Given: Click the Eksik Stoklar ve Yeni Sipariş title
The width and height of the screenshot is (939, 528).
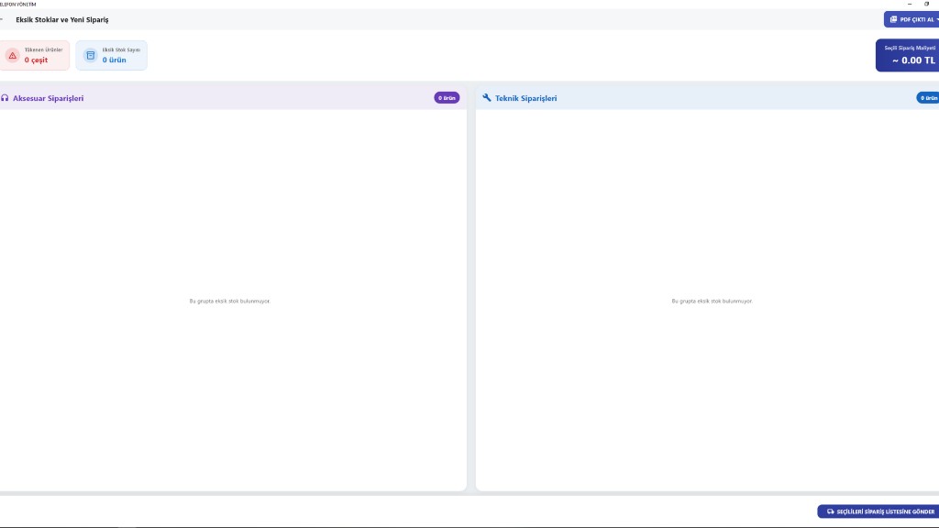Looking at the screenshot, I should tap(62, 20).
